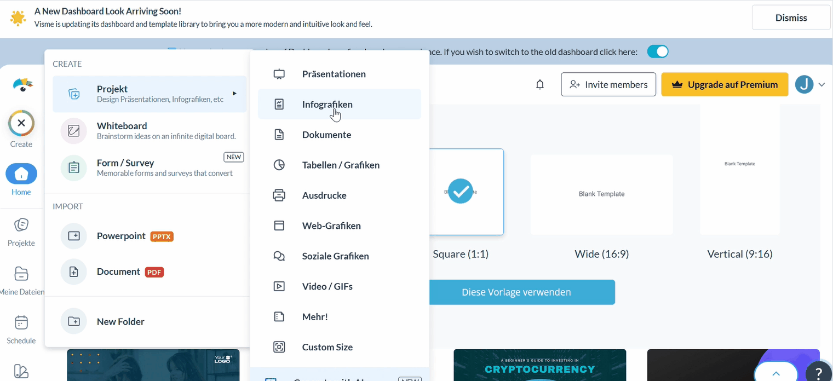
Task: Select the Wide (16:9) blank template
Action: coord(601,194)
